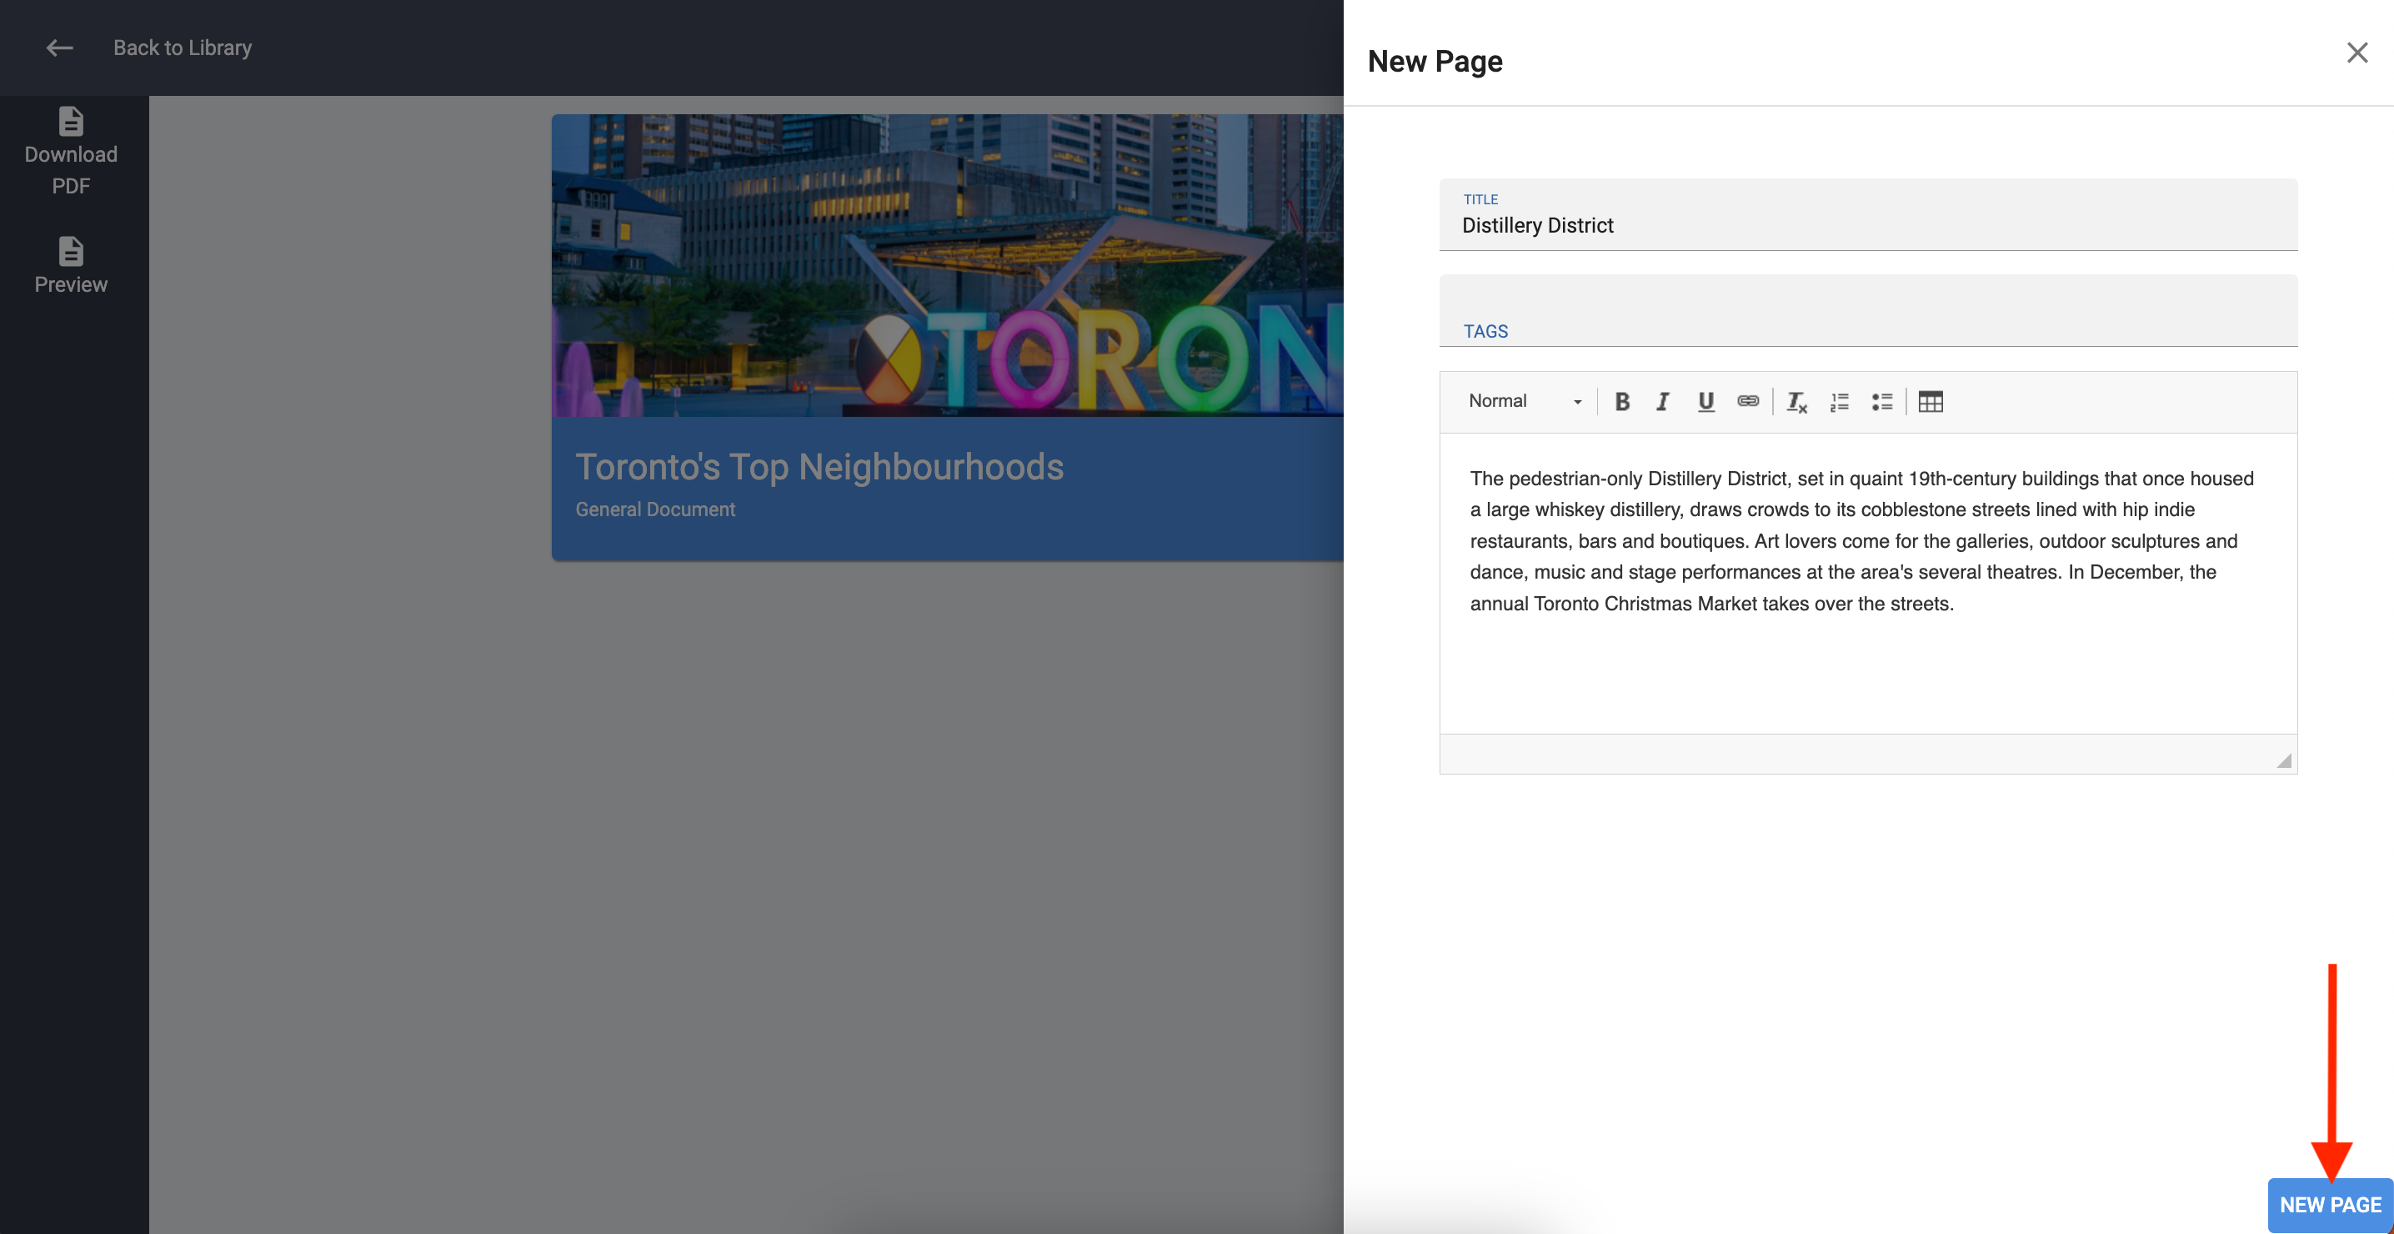This screenshot has height=1234, width=2394.
Task: Edit the Title field Distillery District
Action: pyautogui.click(x=1868, y=215)
